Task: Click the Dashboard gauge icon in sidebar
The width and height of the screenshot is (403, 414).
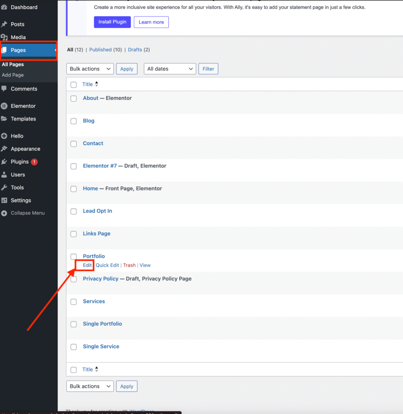Action: (x=4, y=7)
